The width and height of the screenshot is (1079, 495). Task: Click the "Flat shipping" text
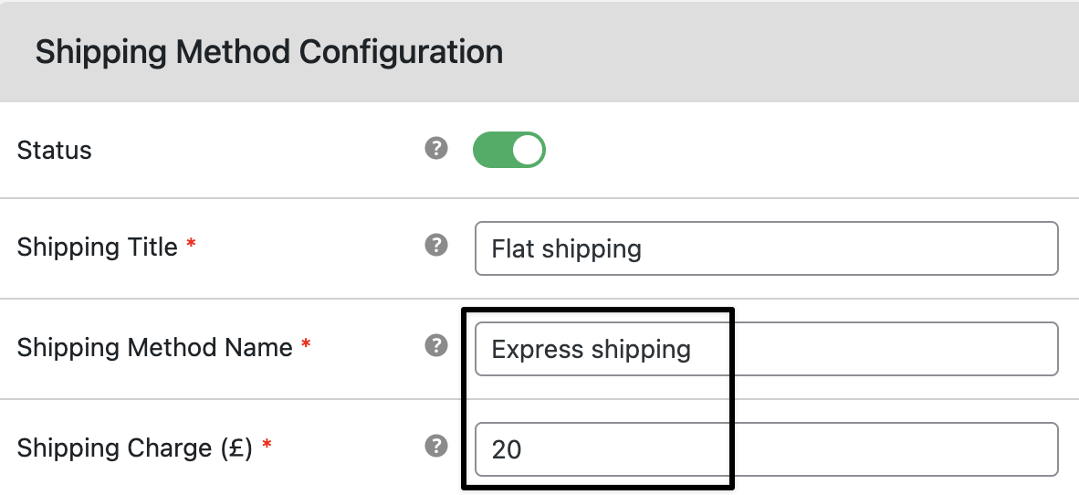(566, 248)
